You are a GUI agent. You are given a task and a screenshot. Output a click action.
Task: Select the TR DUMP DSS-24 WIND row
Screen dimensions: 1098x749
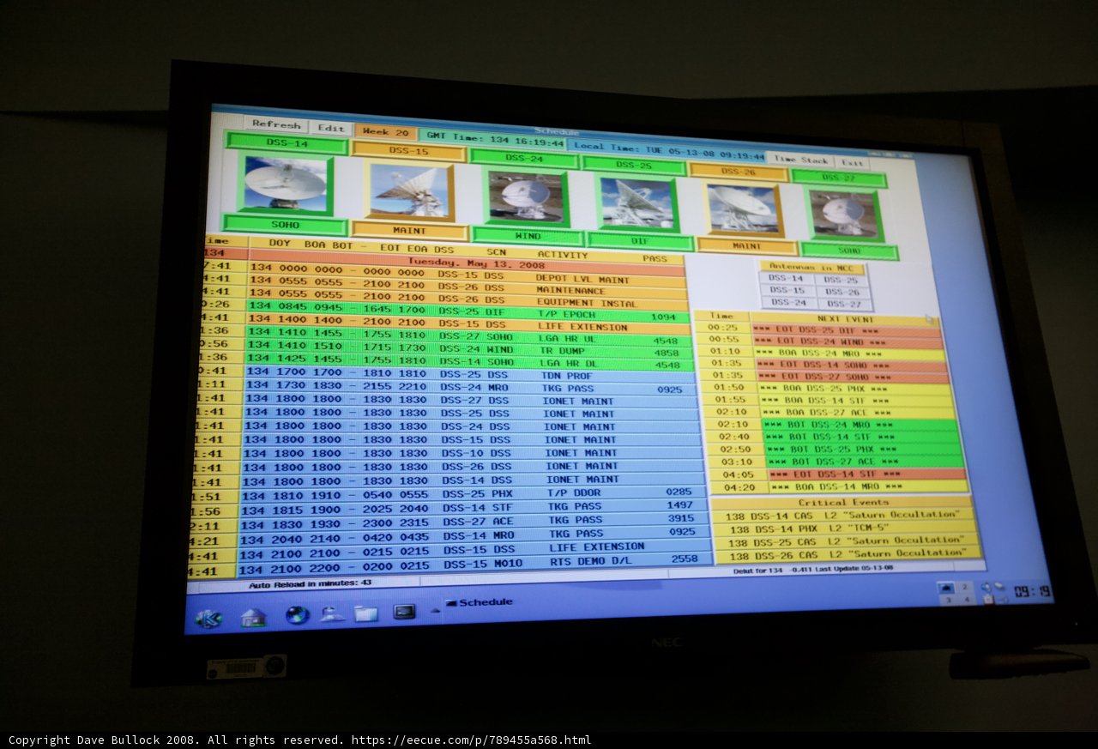pos(469,352)
